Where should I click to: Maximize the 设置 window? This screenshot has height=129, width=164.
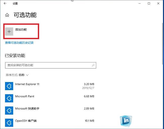coord(149,4)
